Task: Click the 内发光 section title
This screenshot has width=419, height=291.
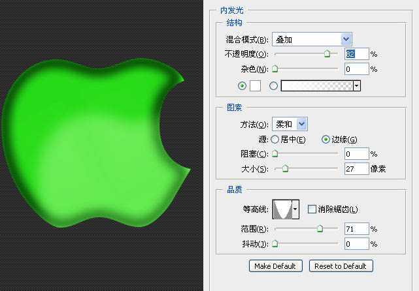Action: 231,10
